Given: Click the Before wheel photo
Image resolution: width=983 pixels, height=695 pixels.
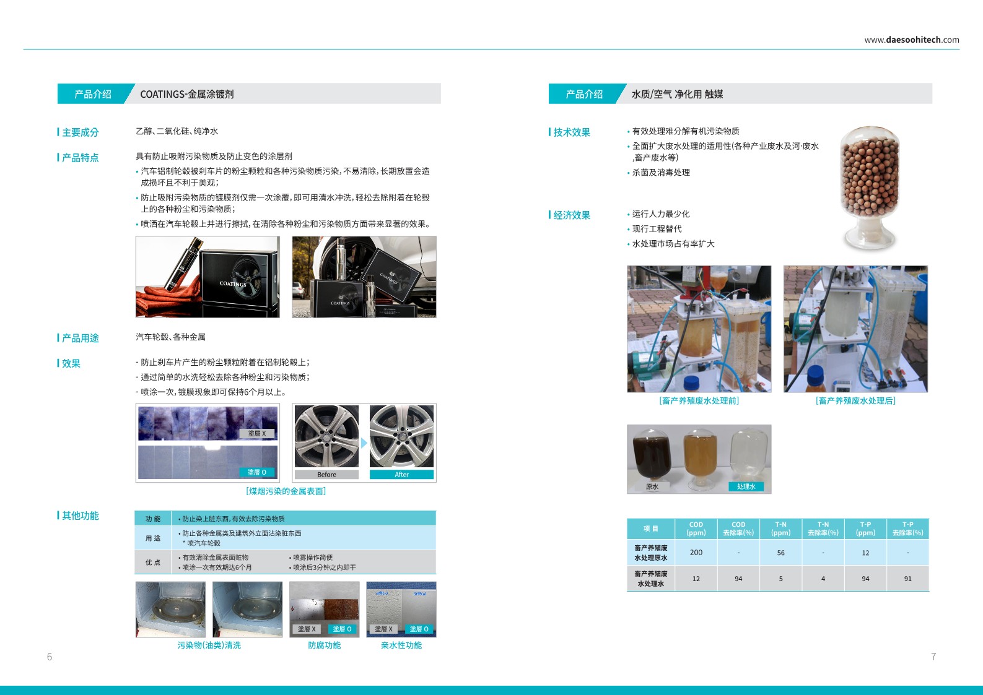Looking at the screenshot, I should click(x=326, y=436).
